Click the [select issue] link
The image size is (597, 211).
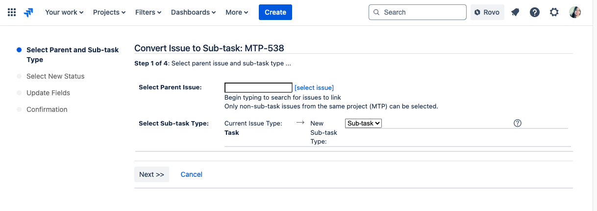(x=314, y=87)
